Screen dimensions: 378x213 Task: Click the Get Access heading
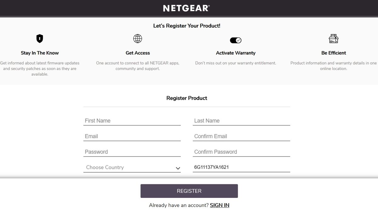[x=138, y=53]
